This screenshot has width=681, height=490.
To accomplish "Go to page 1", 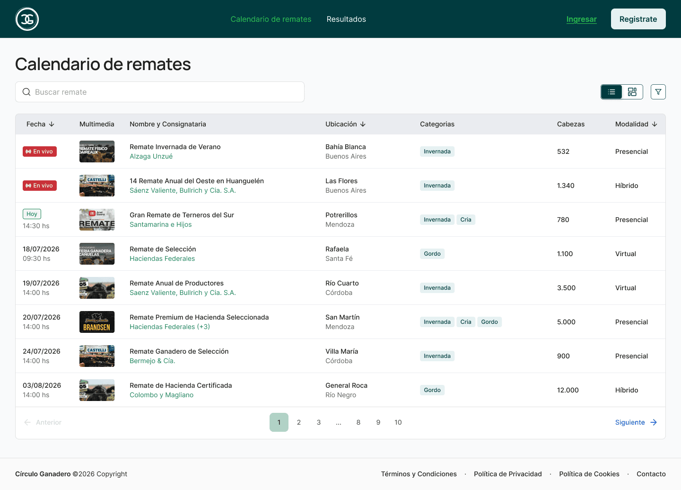I will click(279, 422).
